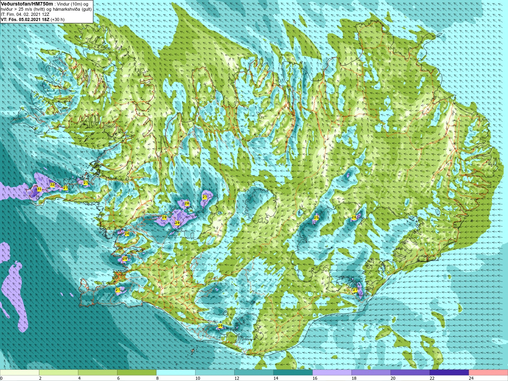Viewport: 508px width, 381px height.
Task: Click the legend scale label 8
Action: coord(157,378)
